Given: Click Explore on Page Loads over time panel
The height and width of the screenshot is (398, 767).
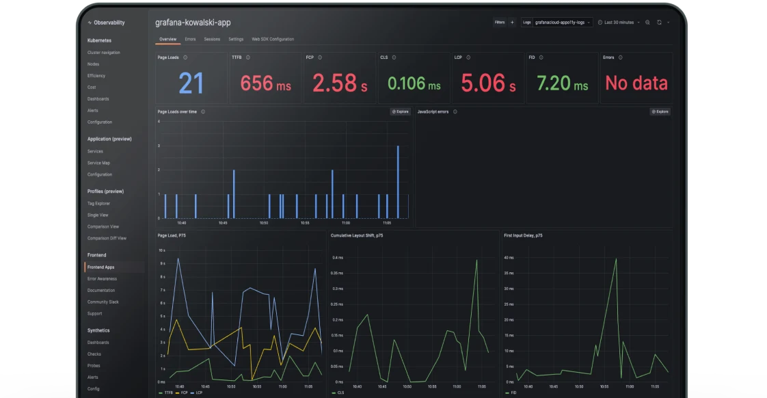Looking at the screenshot, I should (400, 111).
